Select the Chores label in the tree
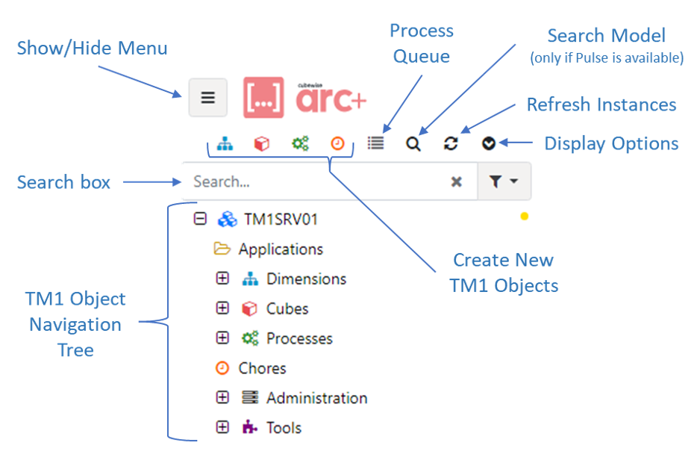Viewport: 697px width, 466px height. tap(262, 368)
